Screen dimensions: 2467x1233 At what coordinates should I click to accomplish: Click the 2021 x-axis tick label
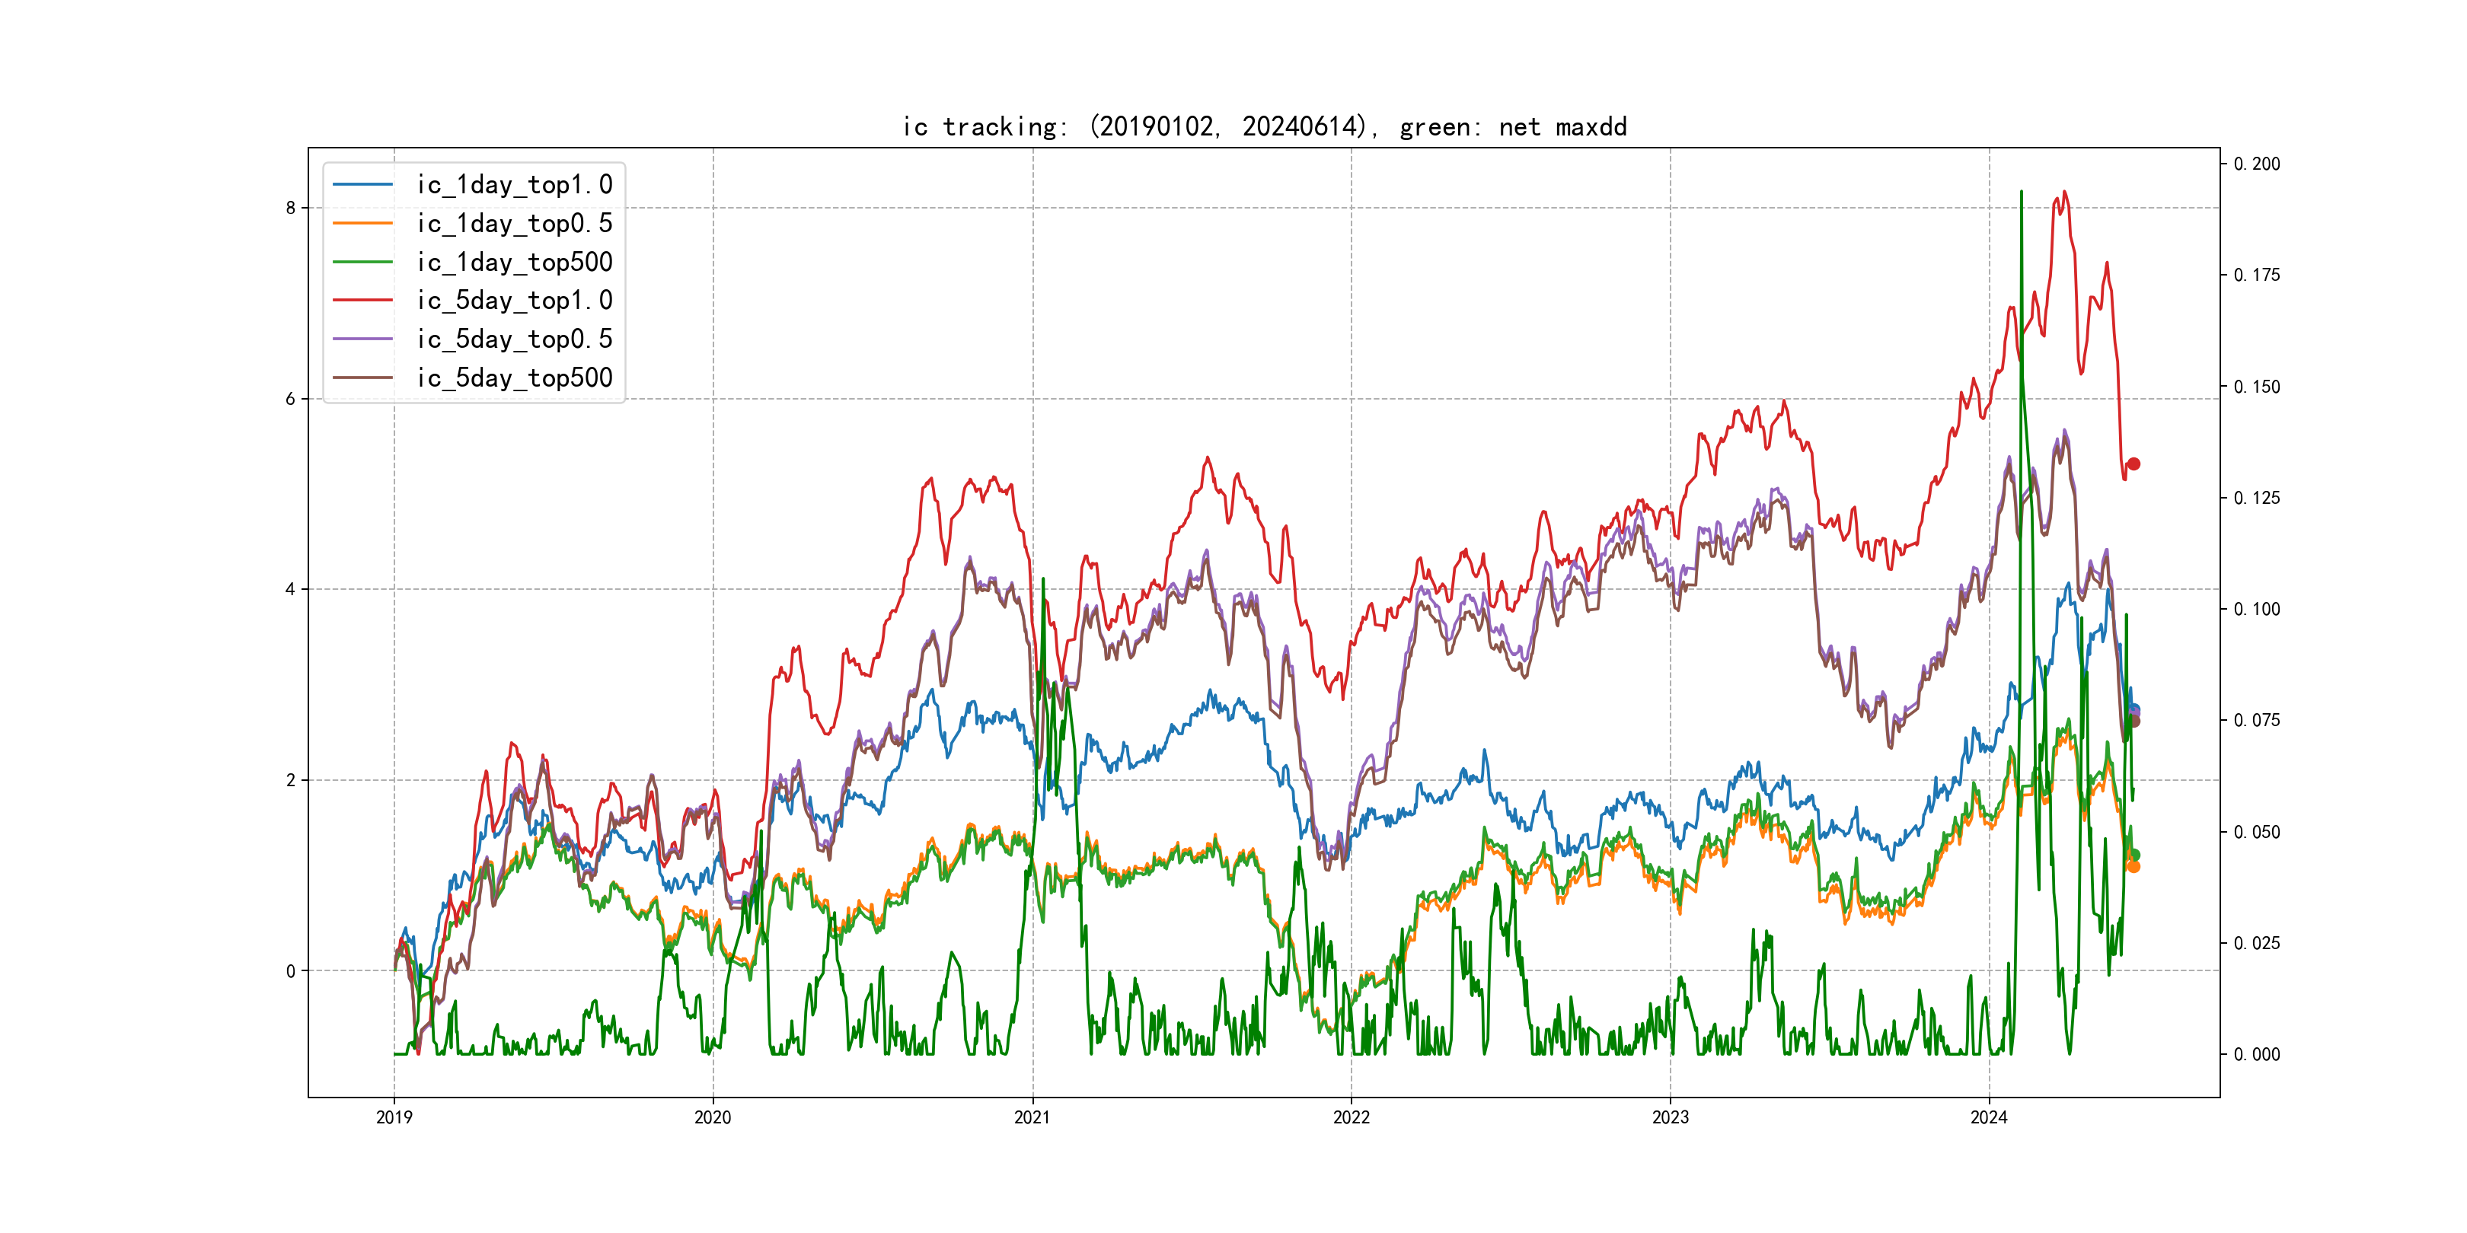1032,1117
